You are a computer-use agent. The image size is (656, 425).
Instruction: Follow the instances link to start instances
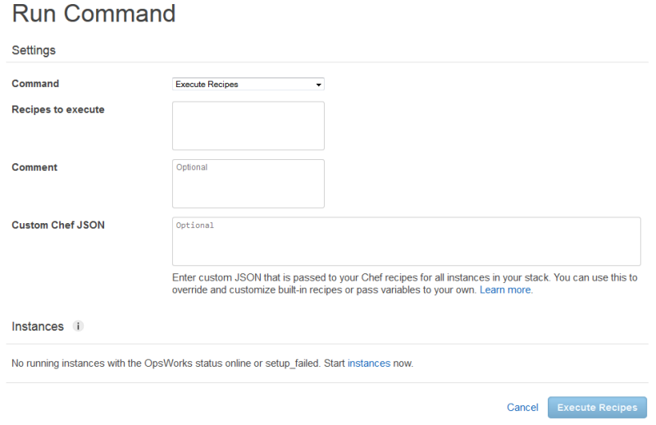coord(369,363)
